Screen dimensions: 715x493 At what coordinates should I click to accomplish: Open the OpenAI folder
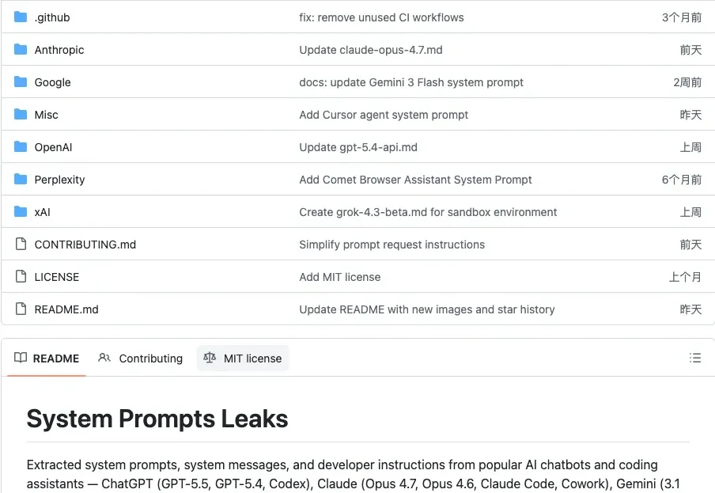[53, 147]
